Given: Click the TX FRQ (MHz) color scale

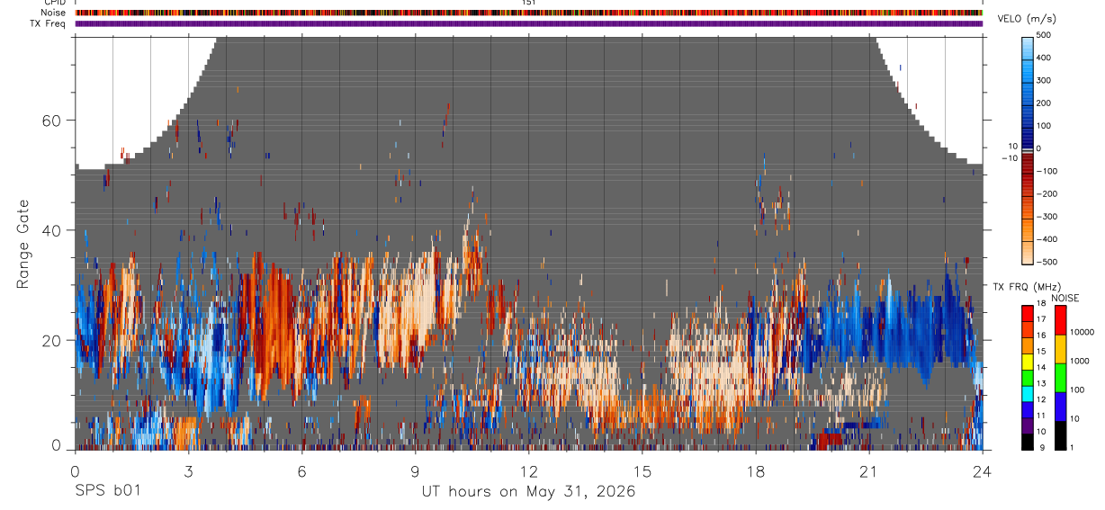Looking at the screenshot, I should [1028, 377].
